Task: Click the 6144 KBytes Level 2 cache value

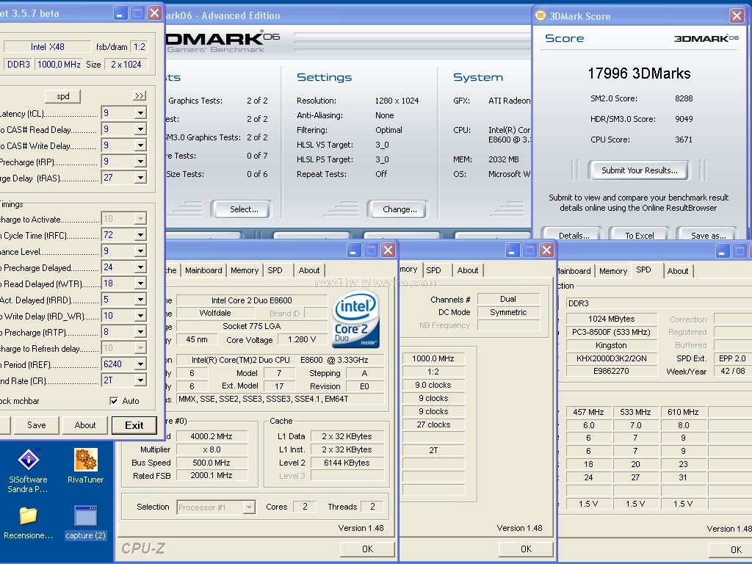Action: (347, 463)
